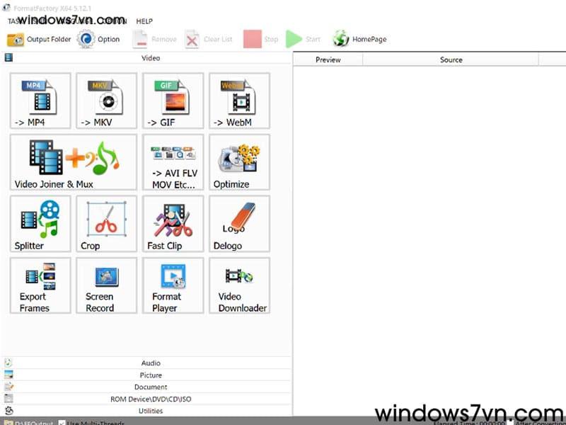Image resolution: width=566 pixels, height=425 pixels.
Task: Toggle the After Converting checkbox
Action: (512, 422)
